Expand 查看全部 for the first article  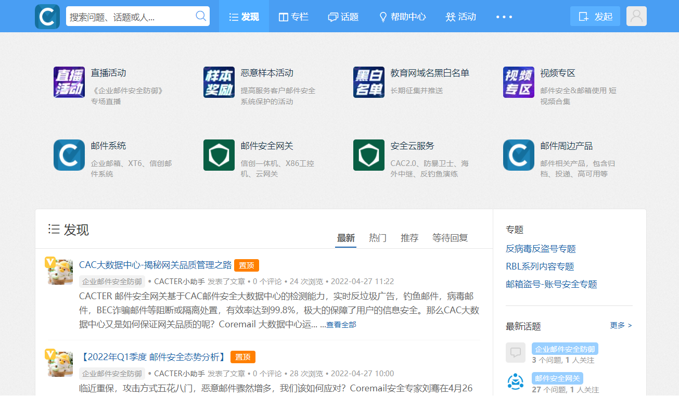click(x=341, y=325)
